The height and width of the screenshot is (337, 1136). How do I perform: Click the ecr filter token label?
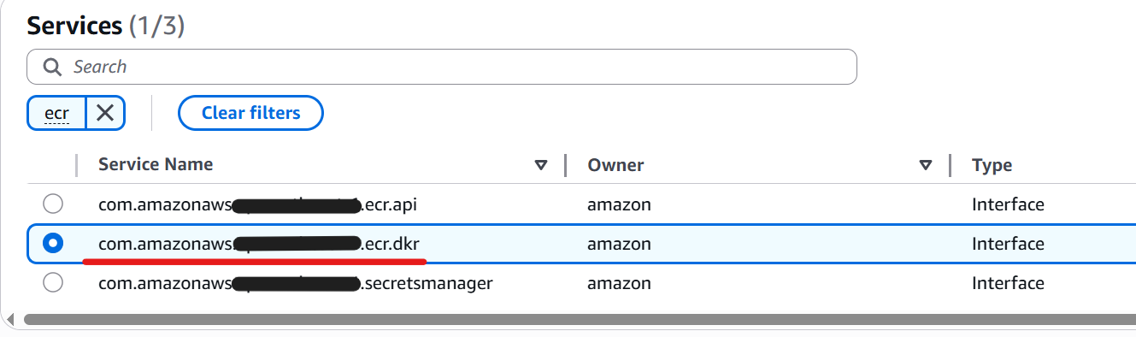point(56,112)
